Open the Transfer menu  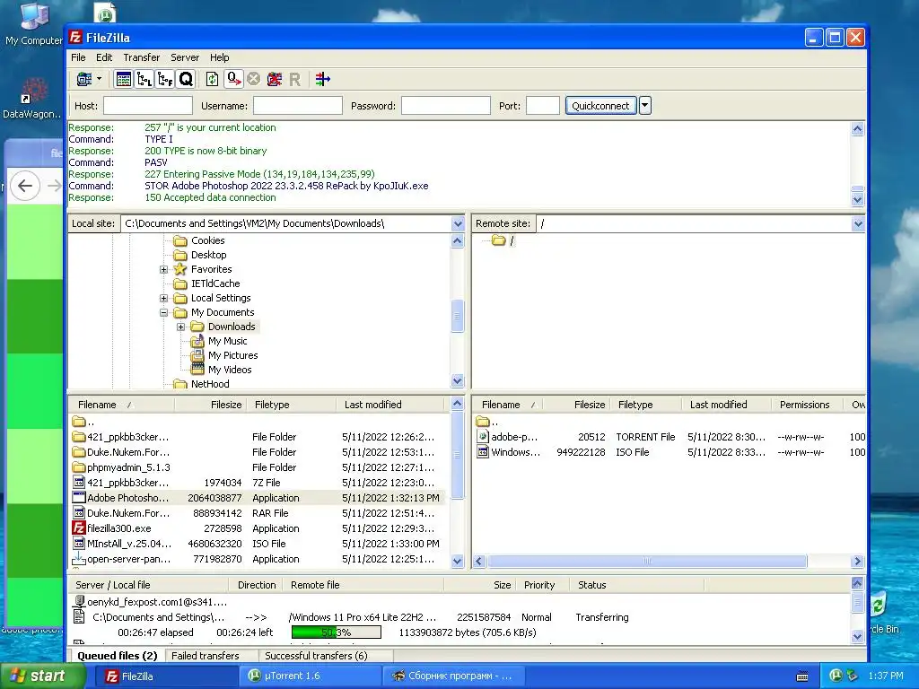[141, 57]
